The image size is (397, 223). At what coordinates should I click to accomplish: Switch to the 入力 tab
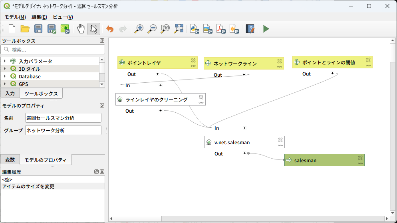(10, 94)
